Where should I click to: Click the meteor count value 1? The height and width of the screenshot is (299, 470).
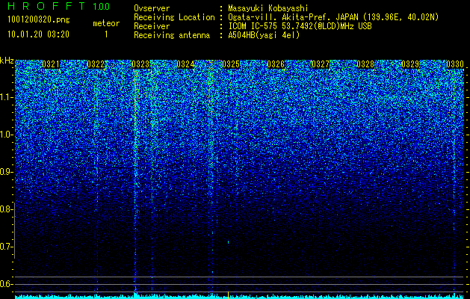coord(106,34)
